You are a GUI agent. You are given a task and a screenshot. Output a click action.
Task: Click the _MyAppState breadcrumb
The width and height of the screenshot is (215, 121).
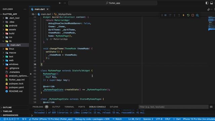click(63, 14)
